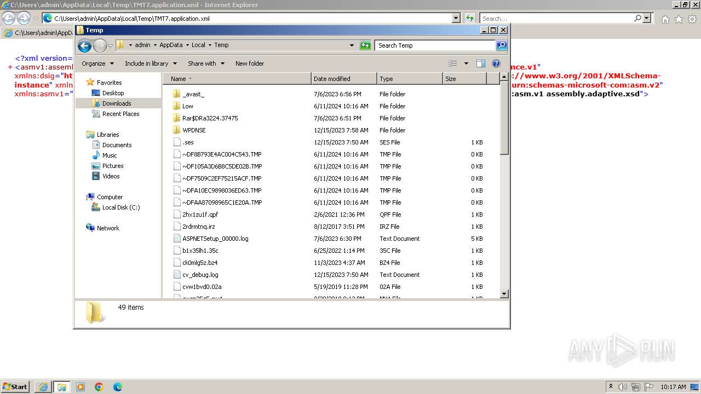The height and width of the screenshot is (394, 701).
Task: Open IE address bar dropdown arrow
Action: click(456, 18)
